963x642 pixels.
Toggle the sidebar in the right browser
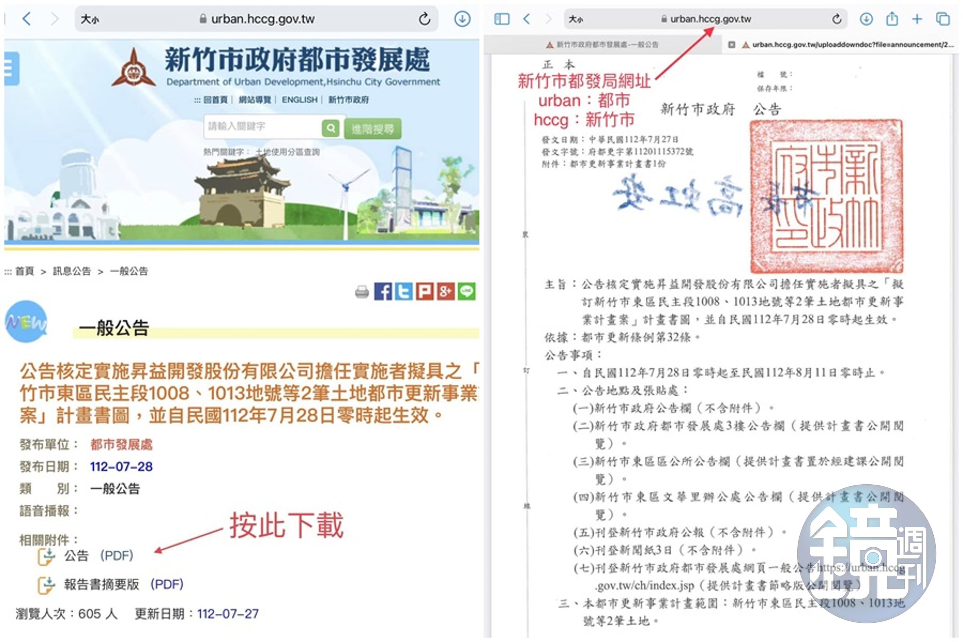pos(502,19)
